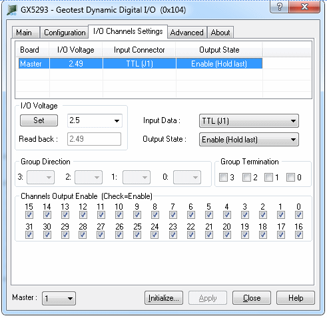Open the About tab
This screenshot has height=318, width=327.
click(x=220, y=33)
